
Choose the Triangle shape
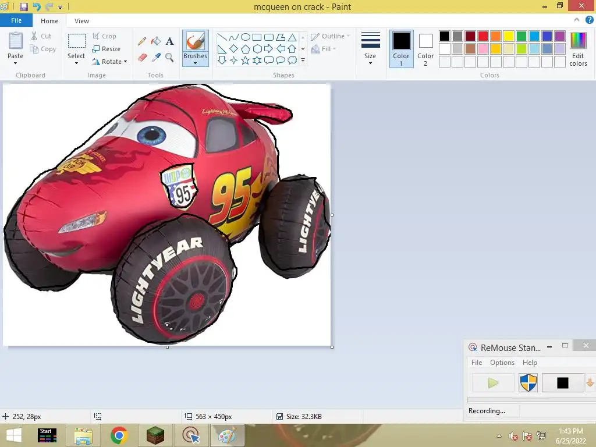292,37
